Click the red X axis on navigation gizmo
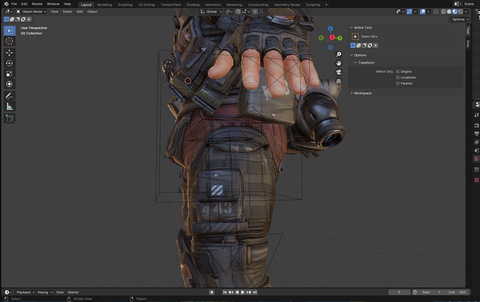Viewport: 480px width, 302px height. (x=332, y=38)
